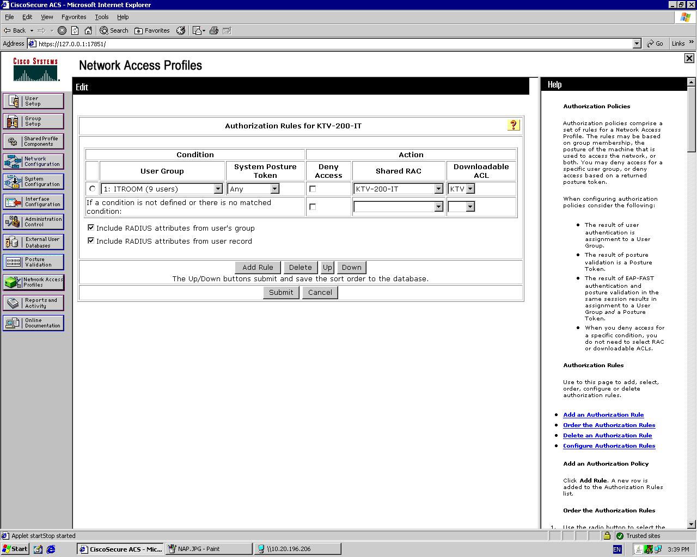The image size is (697, 557).
Task: Toggle Include RADIUS attributes from user record
Action: [x=91, y=240]
